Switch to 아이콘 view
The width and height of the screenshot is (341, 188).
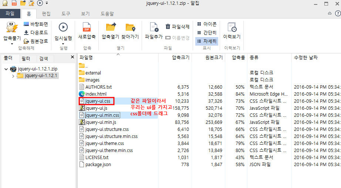pyautogui.click(x=207, y=24)
